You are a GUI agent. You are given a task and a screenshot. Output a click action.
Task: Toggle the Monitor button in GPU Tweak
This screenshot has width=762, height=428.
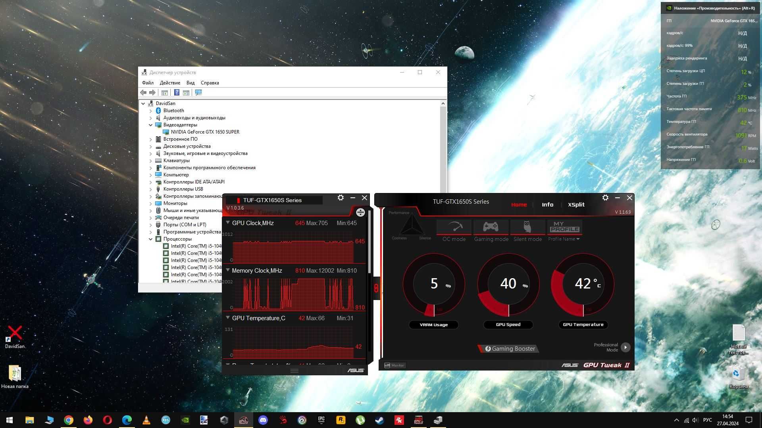pyautogui.click(x=394, y=365)
